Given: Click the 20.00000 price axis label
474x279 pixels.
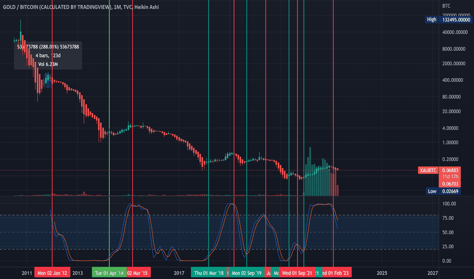Looking at the screenshot, I should [451, 111].
